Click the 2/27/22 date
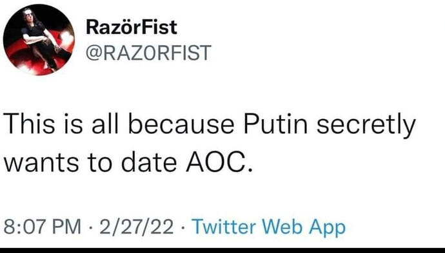445x253 pixels. point(137,227)
